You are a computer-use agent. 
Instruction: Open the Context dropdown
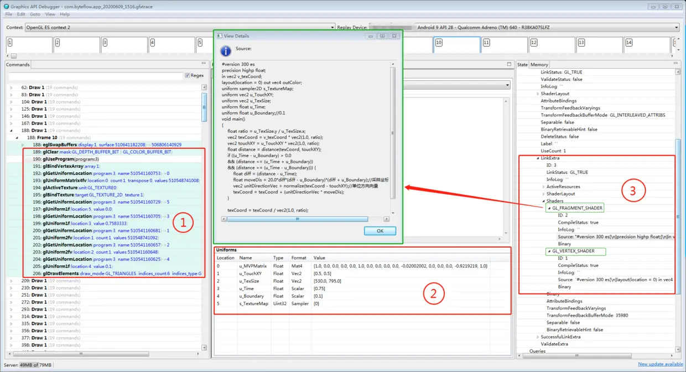pos(180,27)
